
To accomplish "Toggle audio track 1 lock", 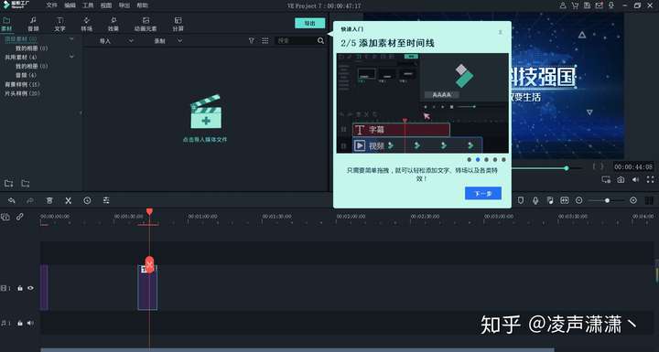I will tap(20, 323).
